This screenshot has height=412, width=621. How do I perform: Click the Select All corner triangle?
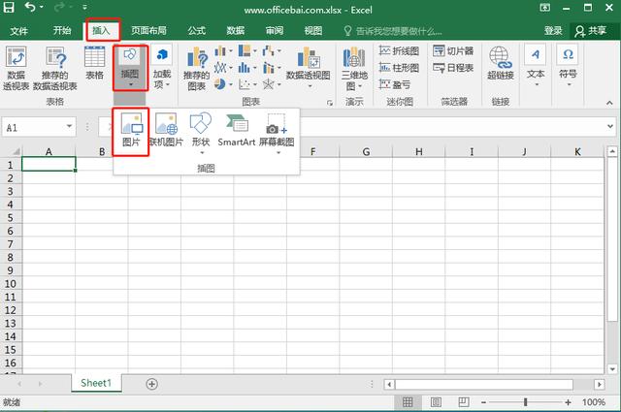(16, 151)
